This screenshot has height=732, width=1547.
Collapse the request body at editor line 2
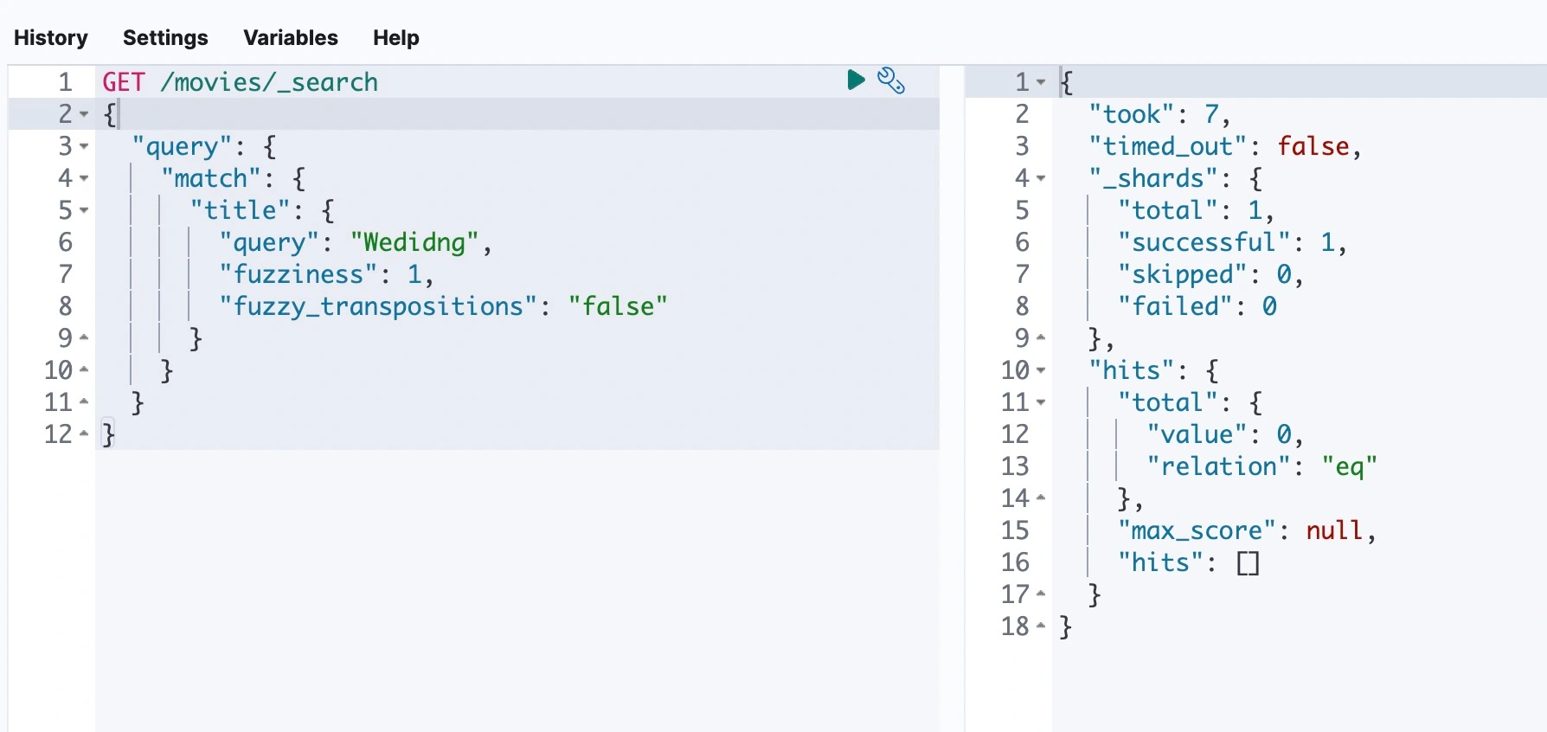84,114
